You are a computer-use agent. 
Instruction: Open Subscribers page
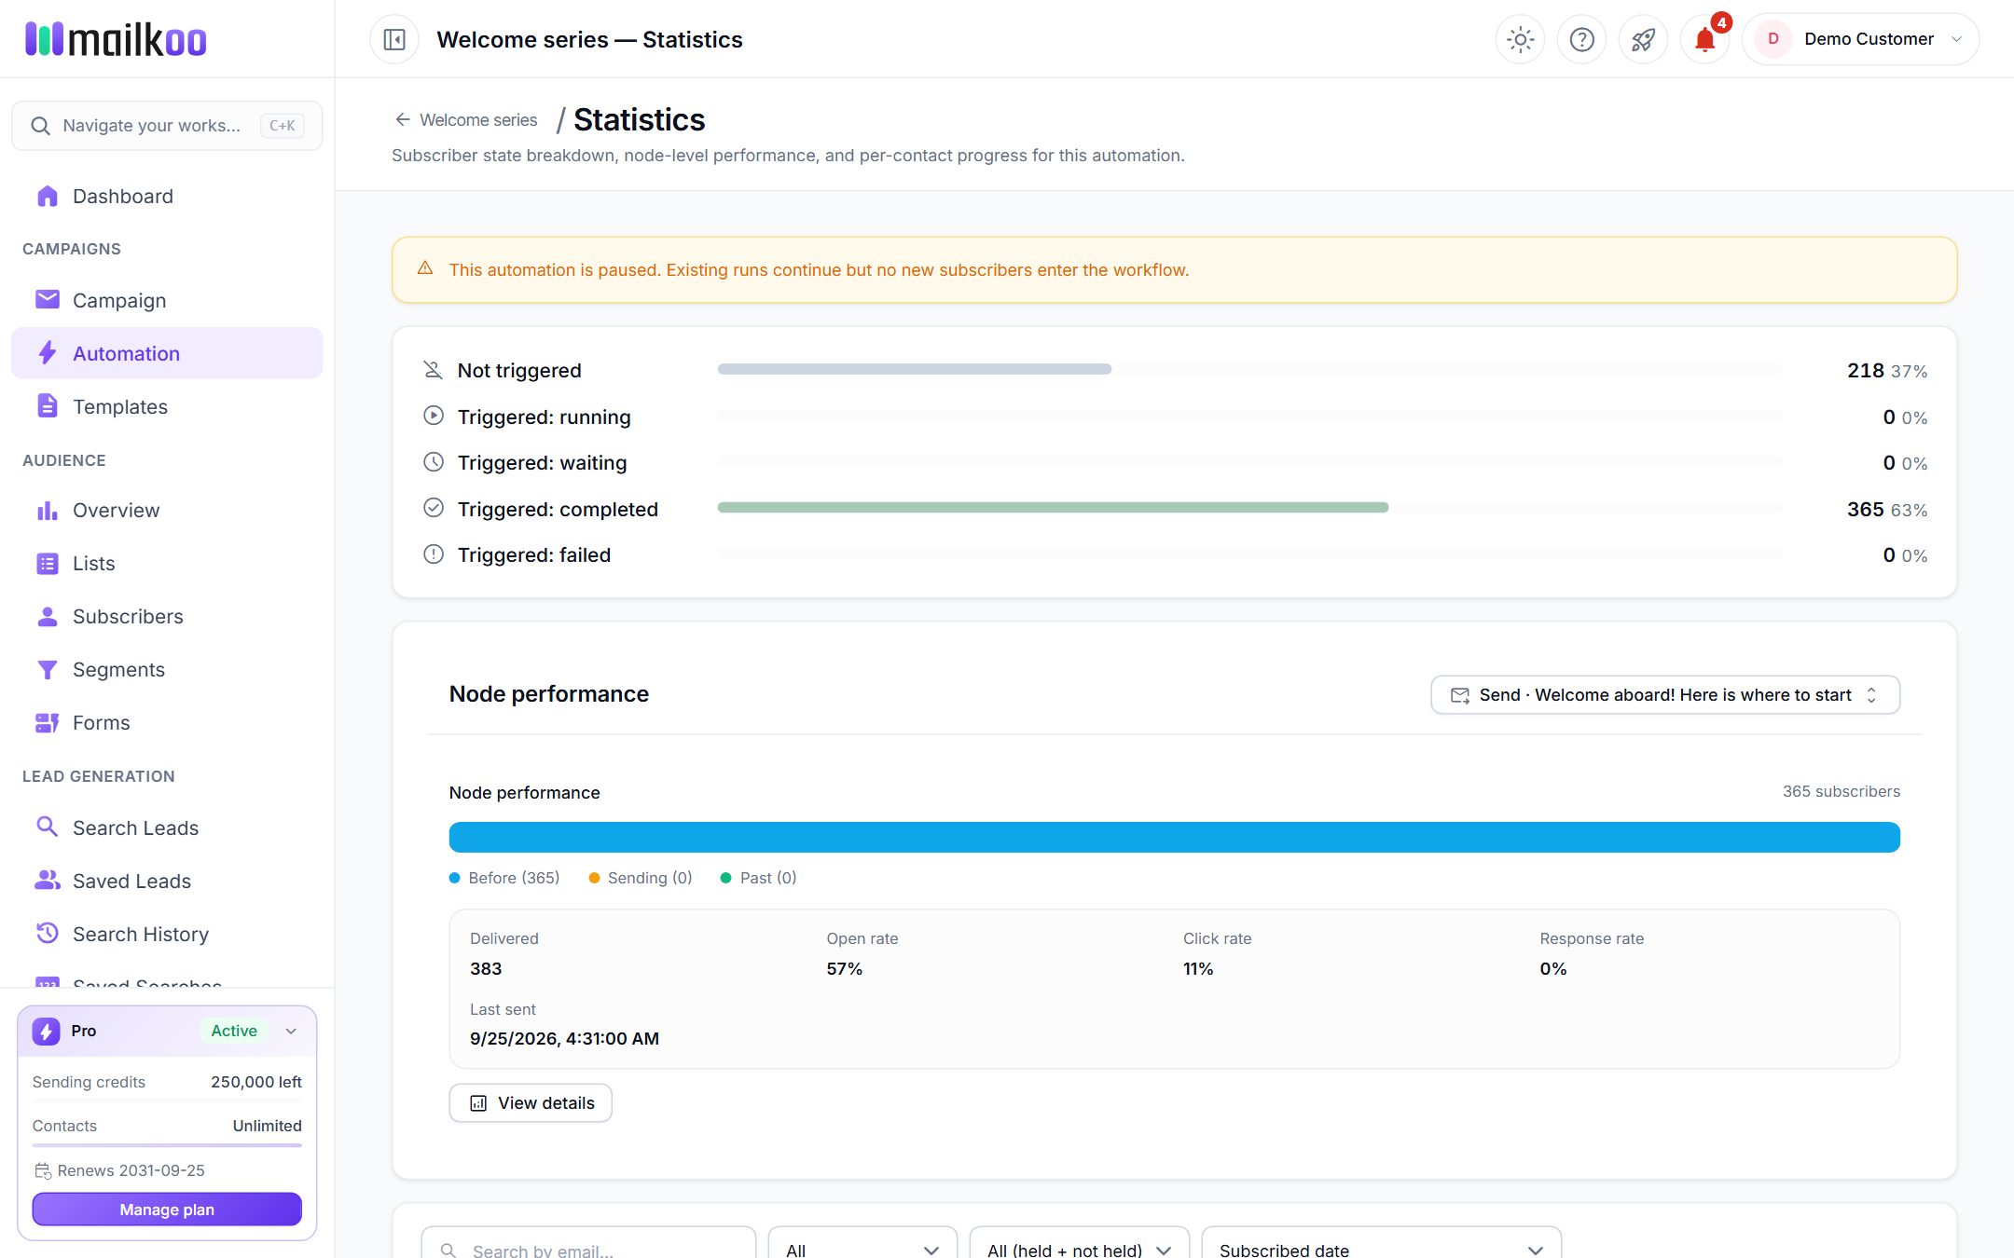tap(167, 616)
